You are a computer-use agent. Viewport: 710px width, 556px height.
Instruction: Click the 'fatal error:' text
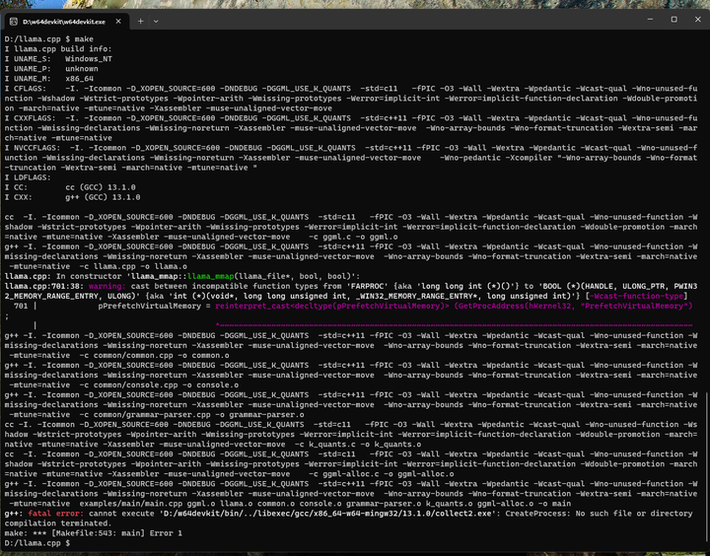[x=55, y=514]
